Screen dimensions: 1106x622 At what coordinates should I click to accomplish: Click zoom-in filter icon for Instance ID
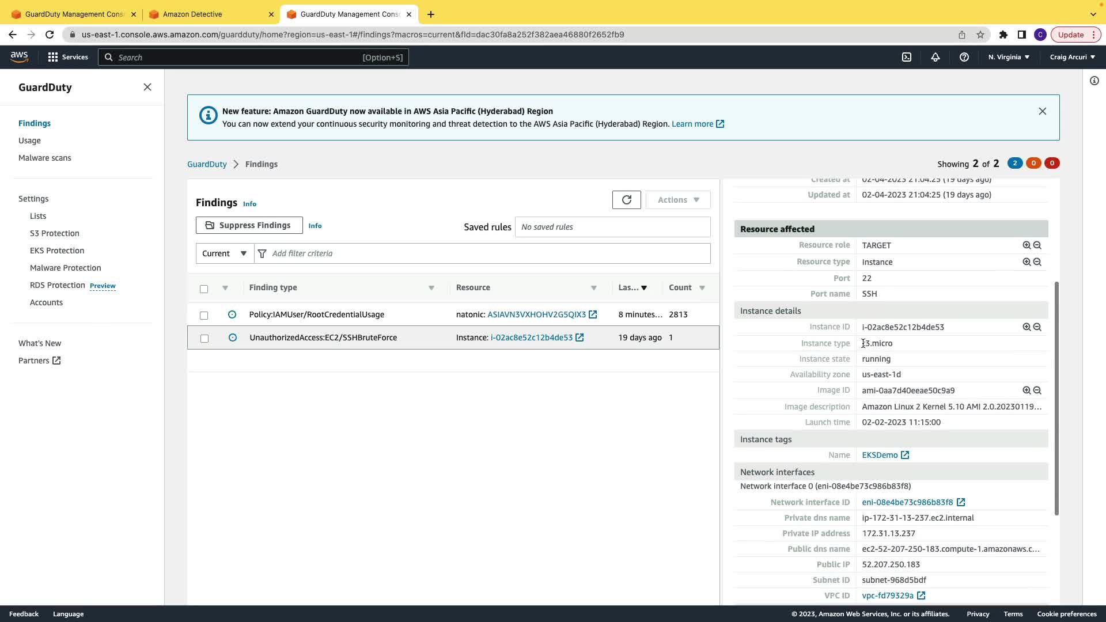click(x=1026, y=327)
